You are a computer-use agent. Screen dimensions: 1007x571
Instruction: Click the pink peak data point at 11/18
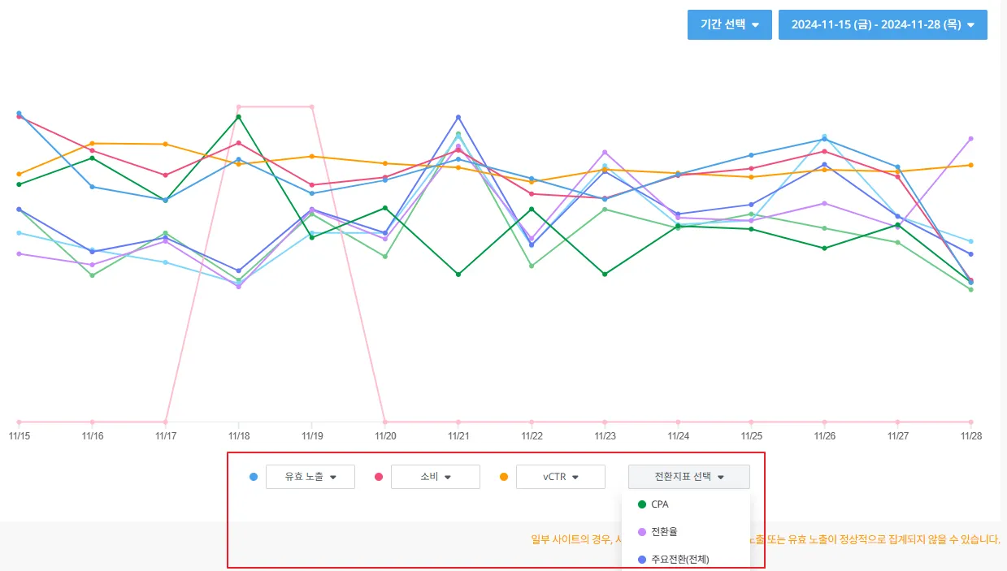point(238,106)
